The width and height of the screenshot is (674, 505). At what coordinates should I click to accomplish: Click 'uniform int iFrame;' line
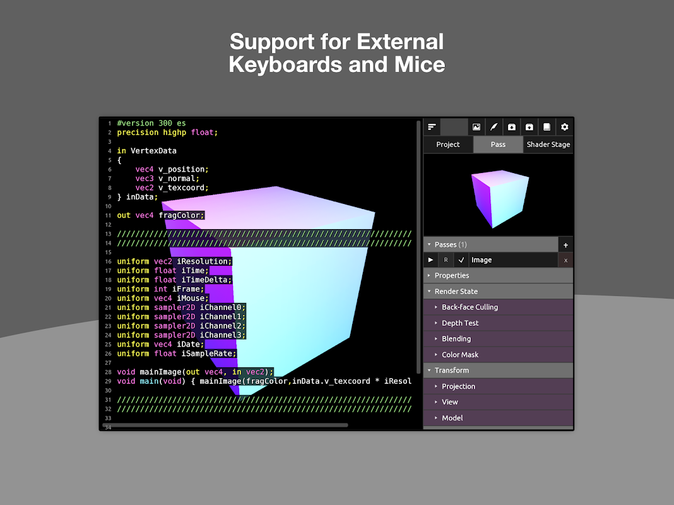160,289
